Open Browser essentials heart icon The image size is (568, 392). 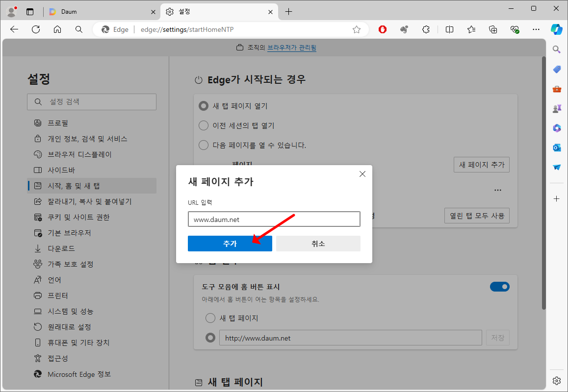(515, 29)
